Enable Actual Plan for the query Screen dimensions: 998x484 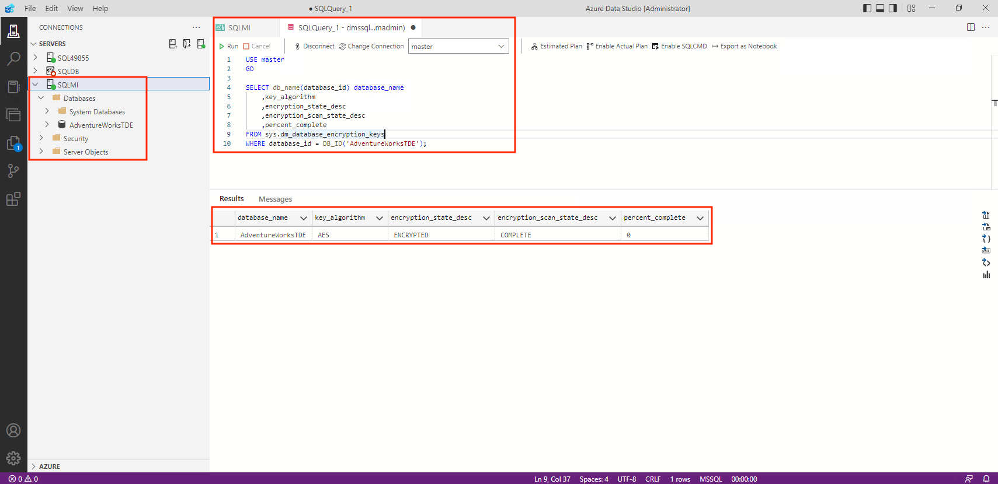click(617, 46)
